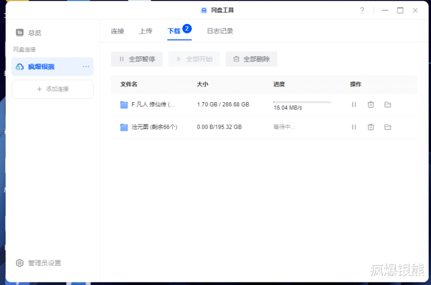431x285 pixels.
Task: Open the 日志记录 tab
Action: (220, 31)
